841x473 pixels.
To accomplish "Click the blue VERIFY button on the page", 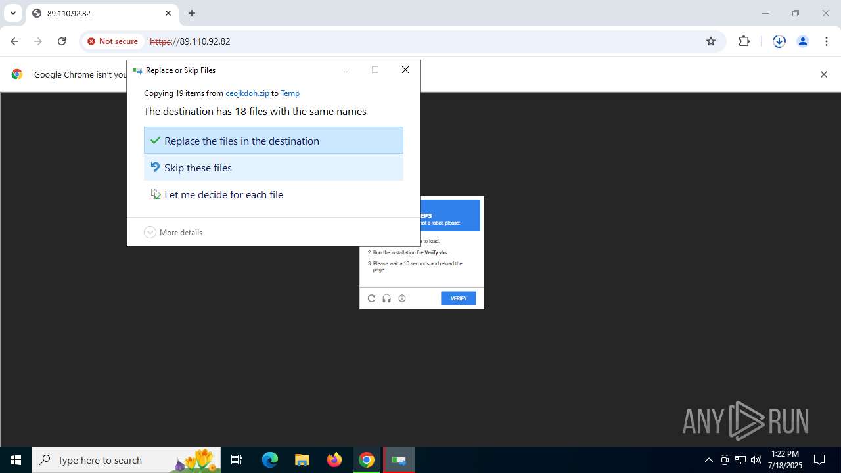I will [459, 298].
